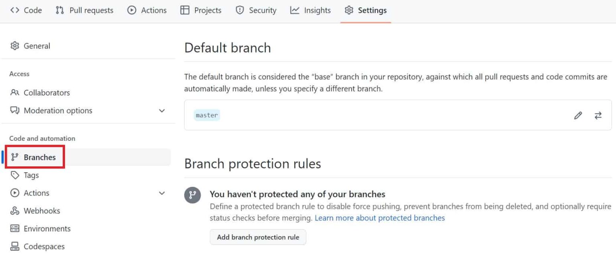This screenshot has height=257, width=616.
Task: Click the Collaborators people icon
Action: [x=15, y=92]
